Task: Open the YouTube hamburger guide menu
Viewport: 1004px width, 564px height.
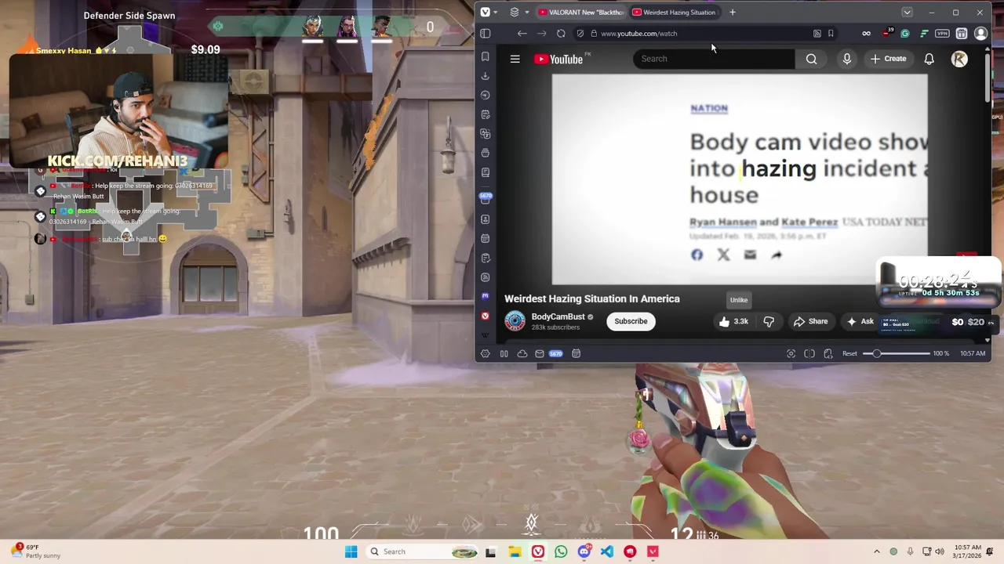Action: [515, 59]
